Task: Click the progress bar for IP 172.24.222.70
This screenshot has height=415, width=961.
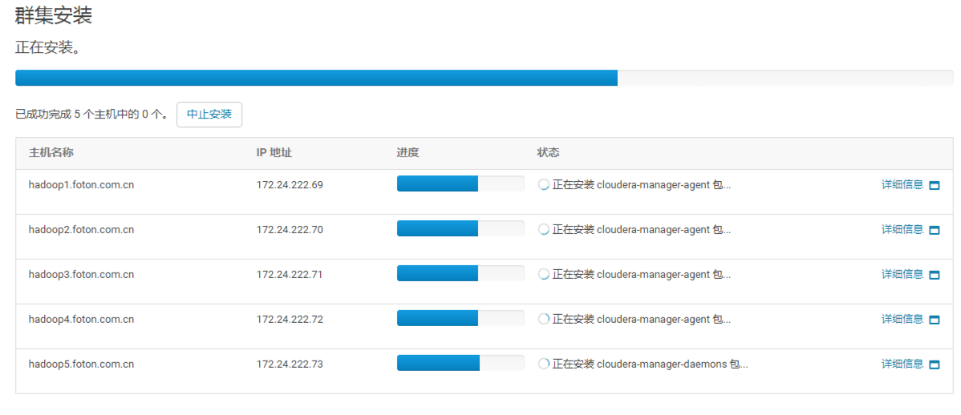Action: (460, 229)
